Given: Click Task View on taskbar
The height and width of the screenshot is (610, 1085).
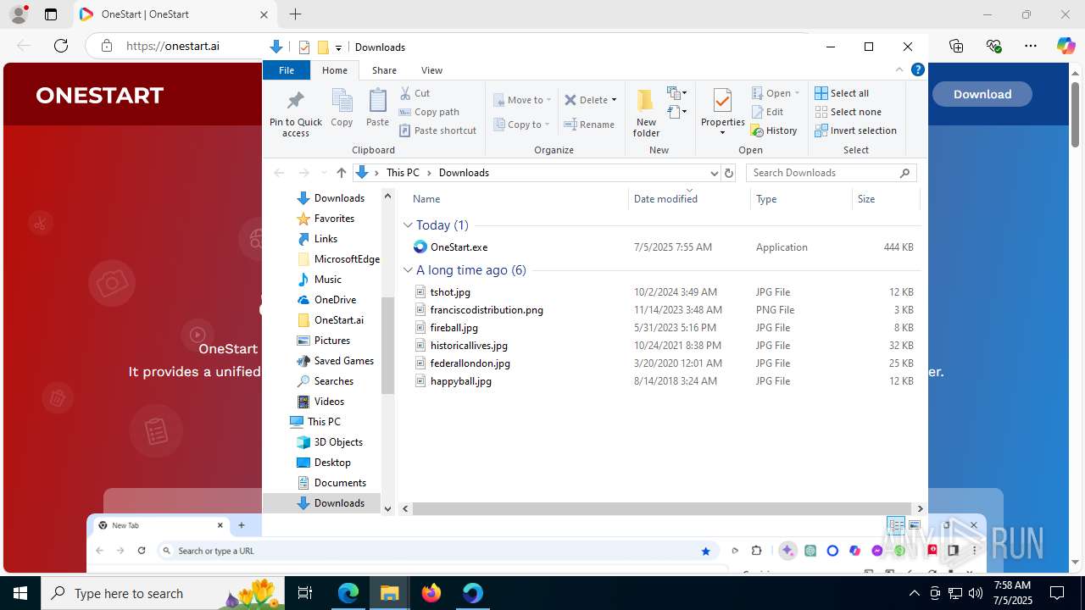Looking at the screenshot, I should point(306,593).
